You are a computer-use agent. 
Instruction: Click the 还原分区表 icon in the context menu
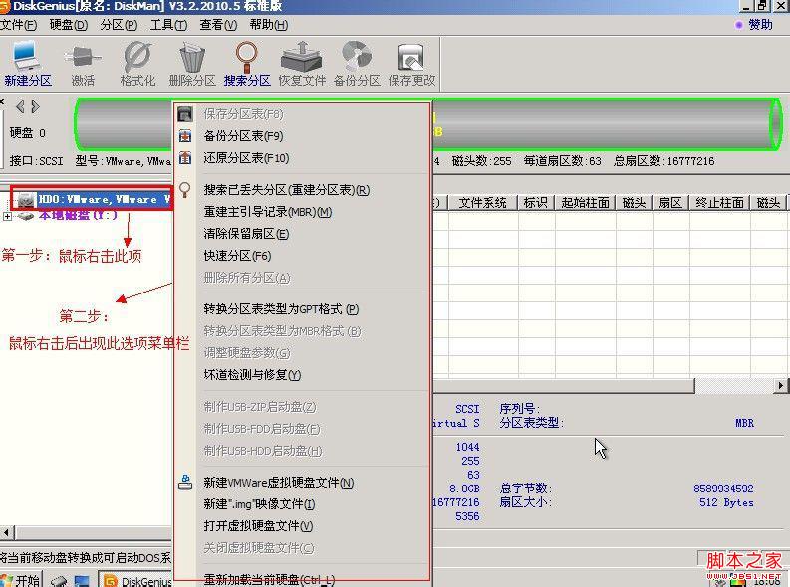(185, 157)
